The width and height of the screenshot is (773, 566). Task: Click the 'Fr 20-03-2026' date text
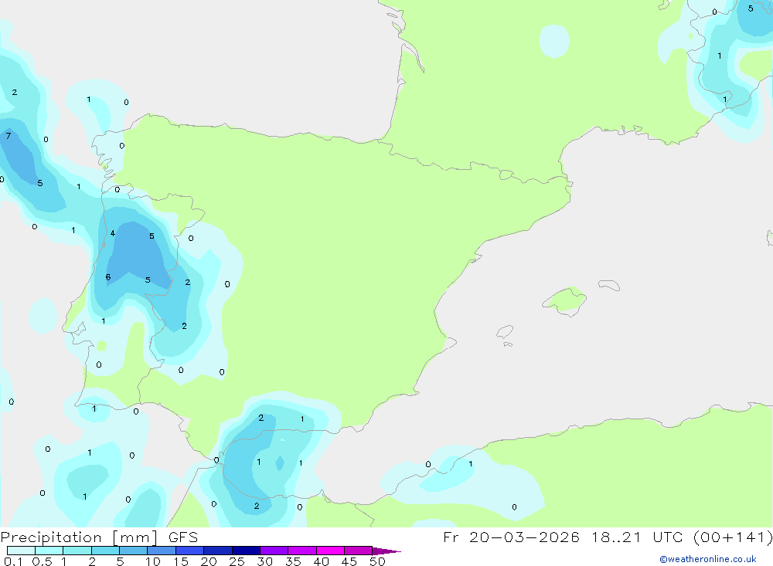pos(511,537)
